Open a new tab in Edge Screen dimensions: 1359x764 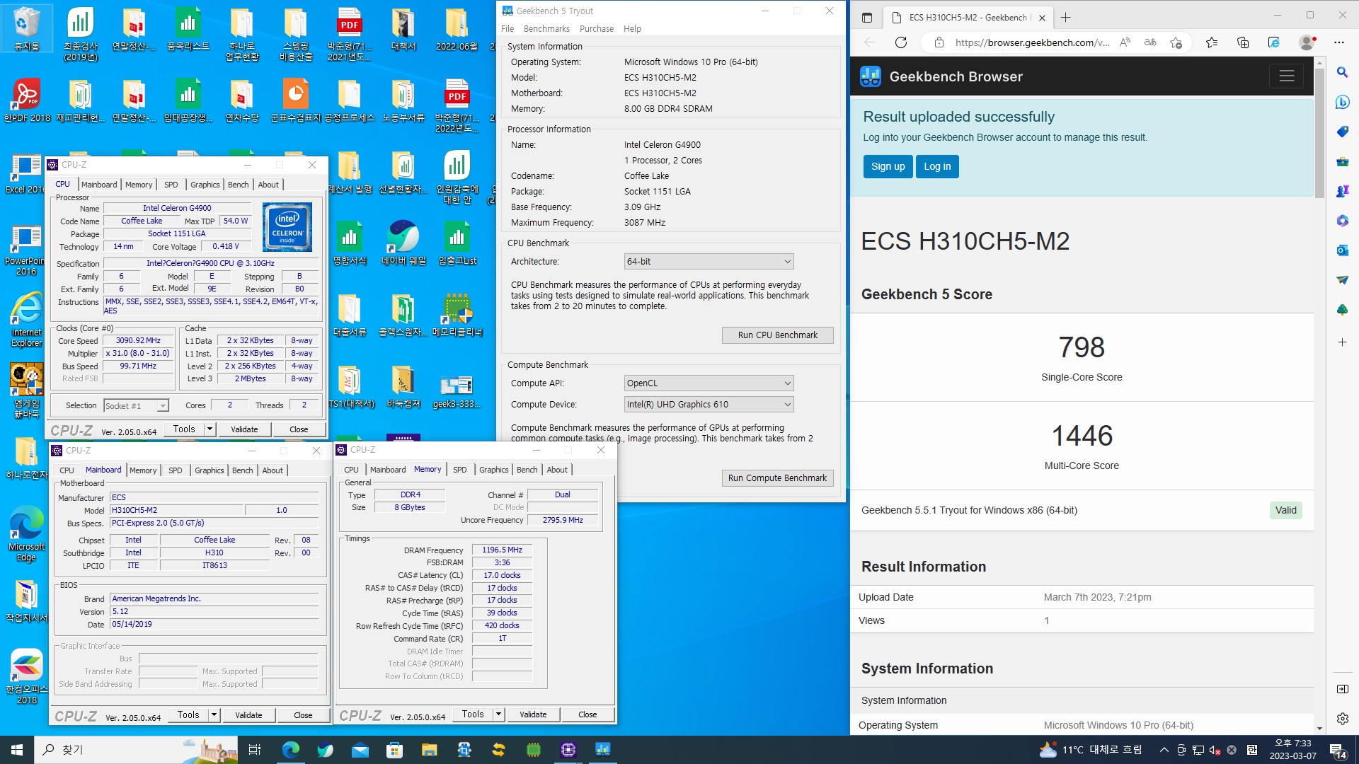click(x=1066, y=18)
